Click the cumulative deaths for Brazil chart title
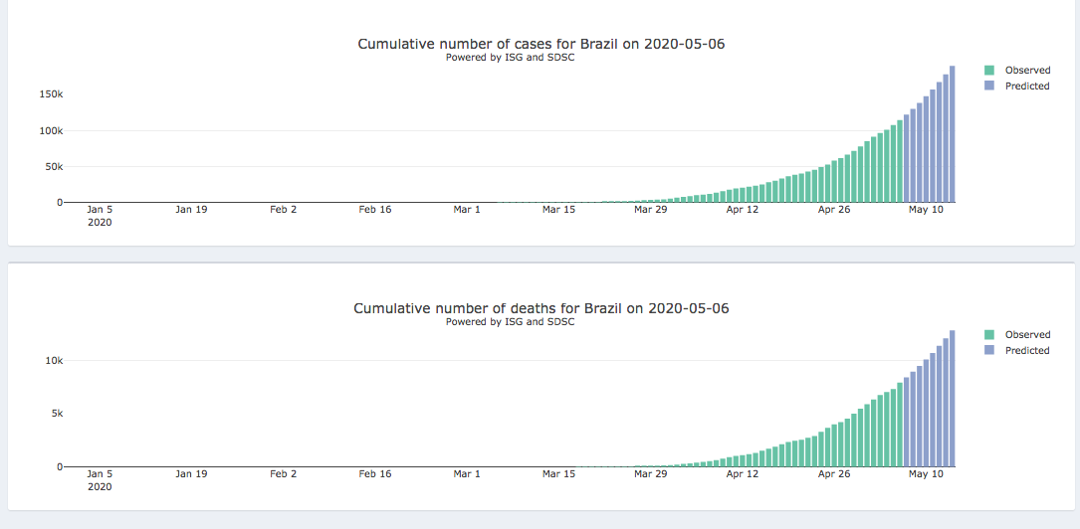The width and height of the screenshot is (1080, 529). pyautogui.click(x=540, y=308)
